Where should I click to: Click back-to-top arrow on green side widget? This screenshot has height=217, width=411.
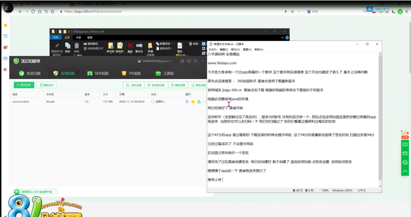coord(405,171)
